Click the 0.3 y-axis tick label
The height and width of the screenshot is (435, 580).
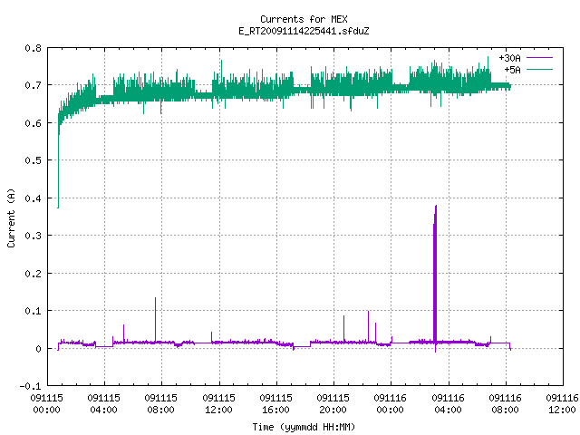[33, 236]
